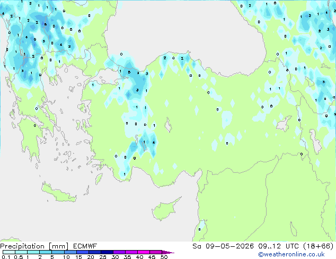Click the '25' legend scale label
This screenshot has width=336, height=259.
[103, 257]
